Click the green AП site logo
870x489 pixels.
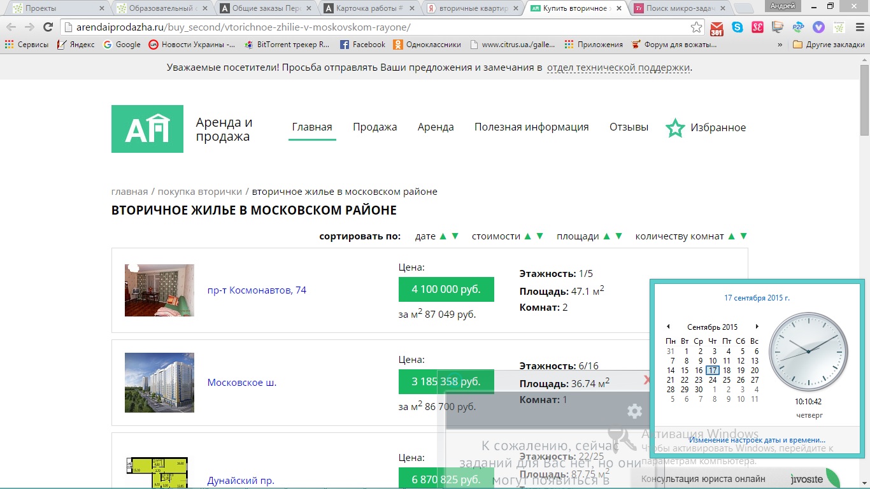[x=147, y=129]
